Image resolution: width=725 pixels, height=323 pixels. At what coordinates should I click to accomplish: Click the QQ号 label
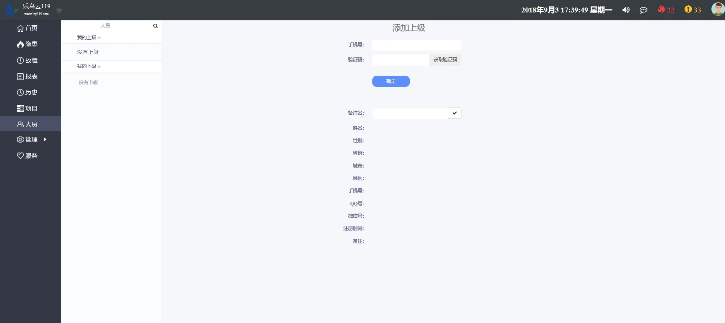357,203
